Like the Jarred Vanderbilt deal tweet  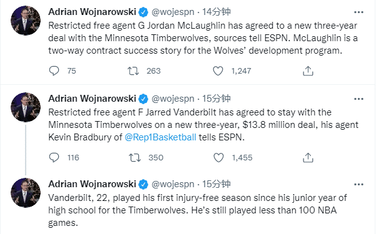coord(218,157)
